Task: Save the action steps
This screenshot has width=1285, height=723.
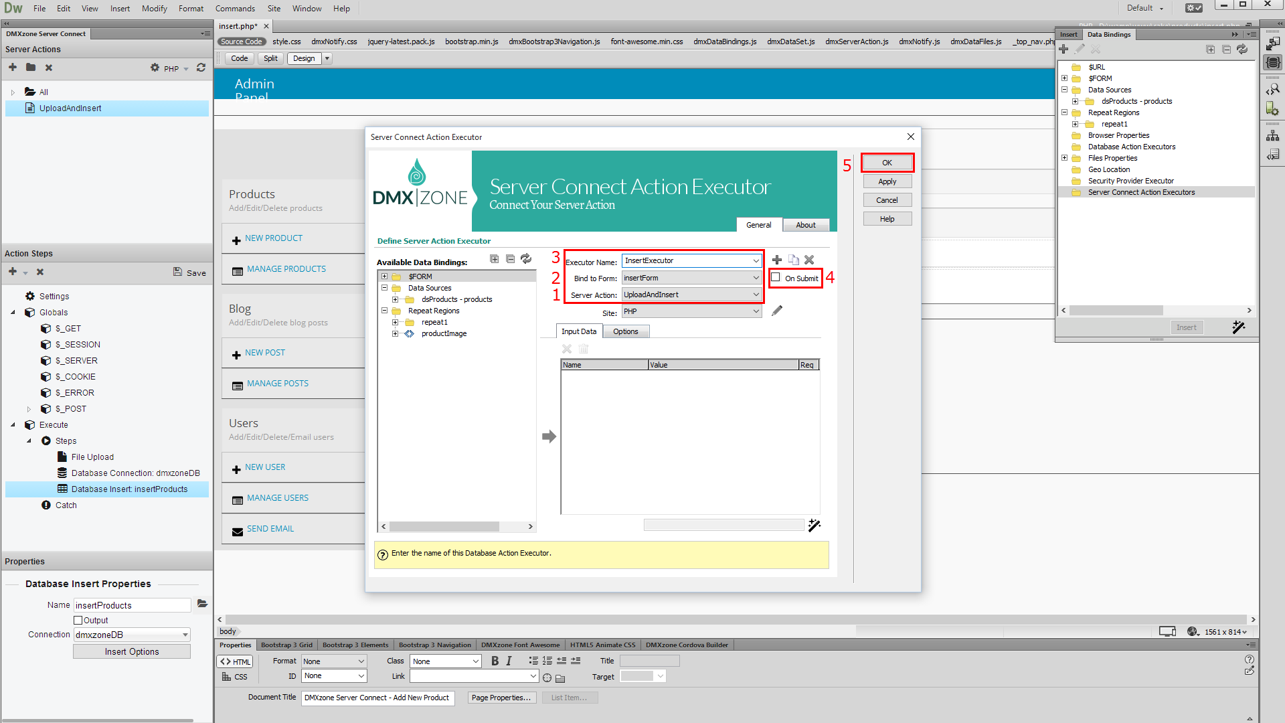Action: (x=189, y=272)
